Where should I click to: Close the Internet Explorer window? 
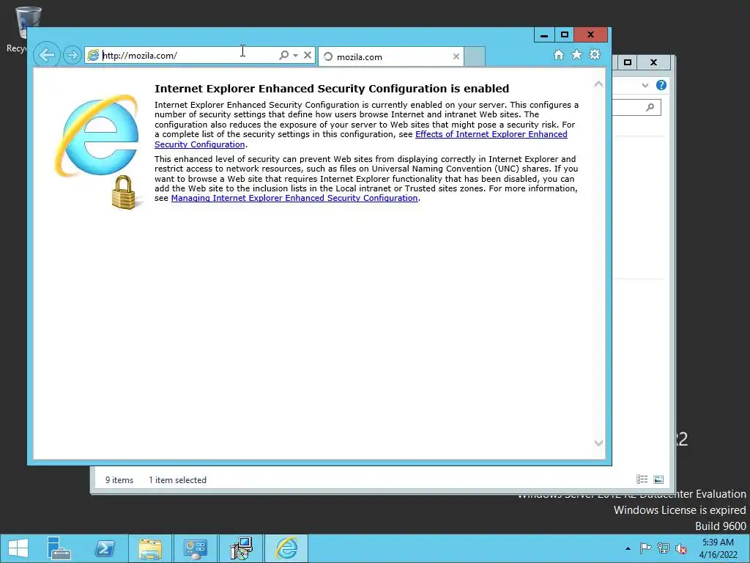coord(591,35)
